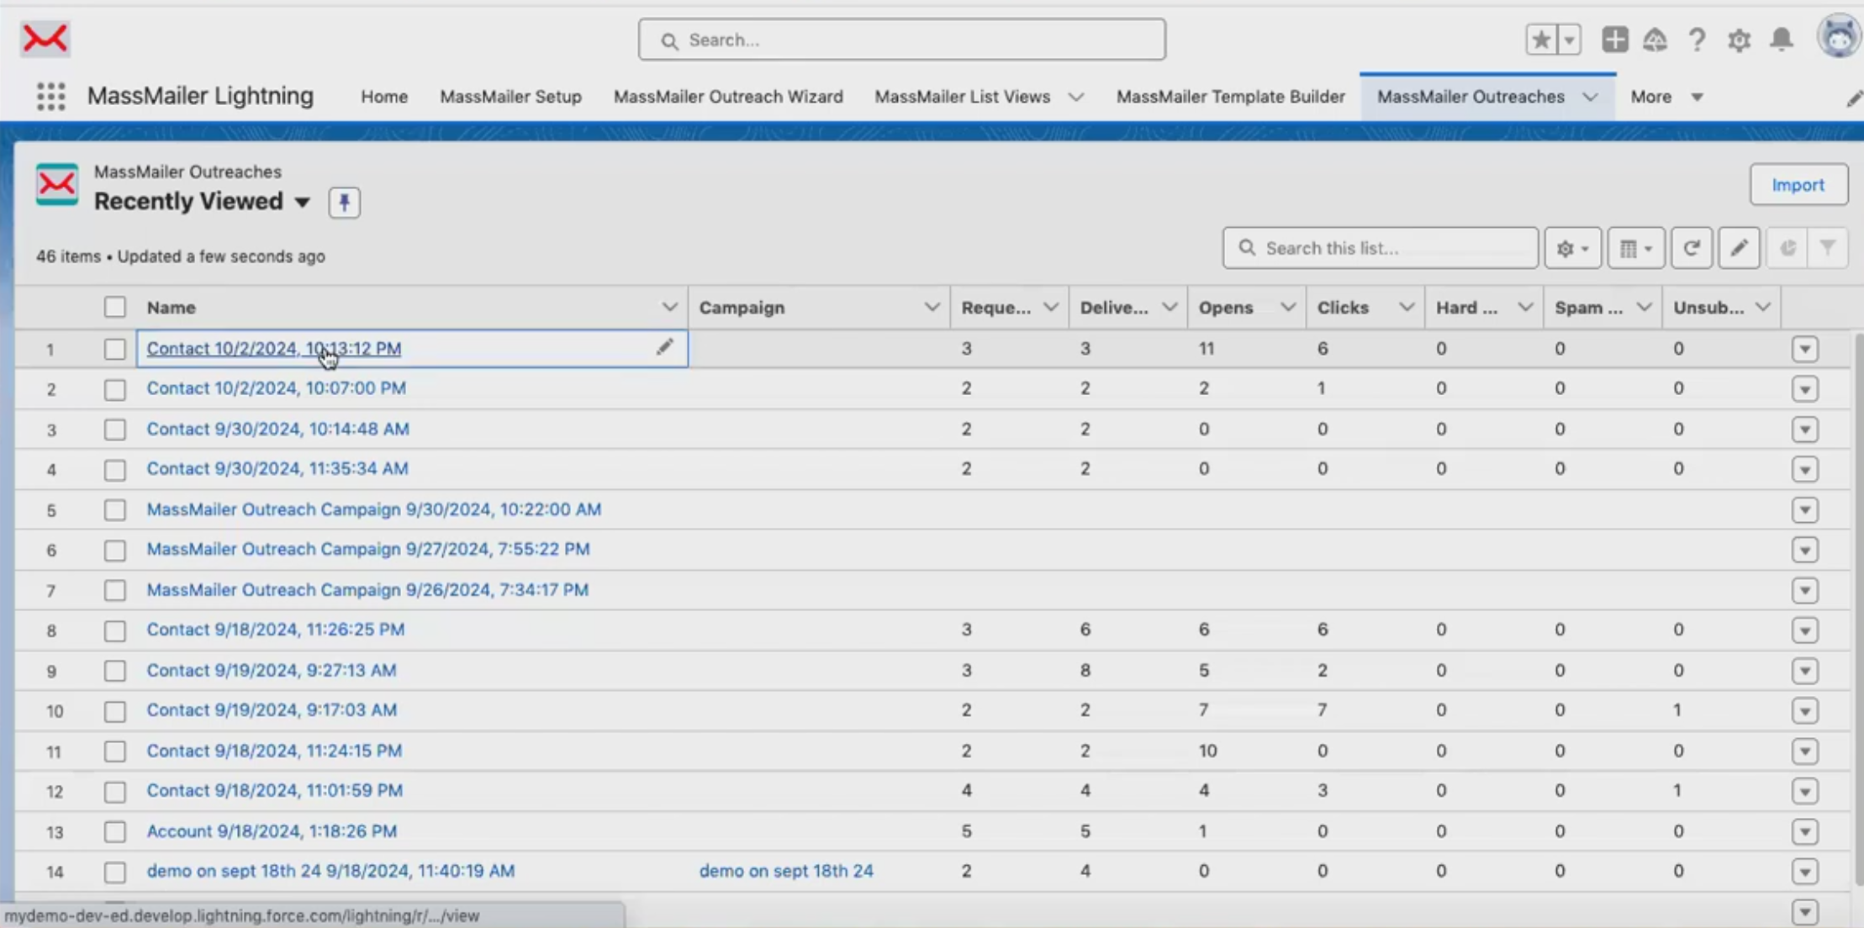Open the global actions plus icon
Screen dimensions: 1864x928
pyautogui.click(x=1614, y=40)
